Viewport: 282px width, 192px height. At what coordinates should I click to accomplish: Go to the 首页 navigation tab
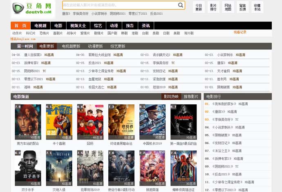point(20,26)
